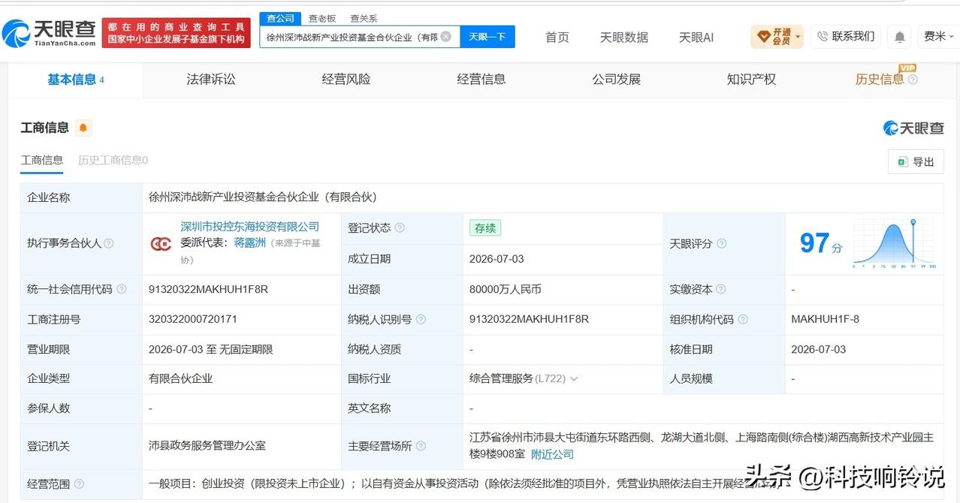Screen dimensions: 960x503
Task: Click the help icon beside 组织机构代码
Action: [743, 319]
